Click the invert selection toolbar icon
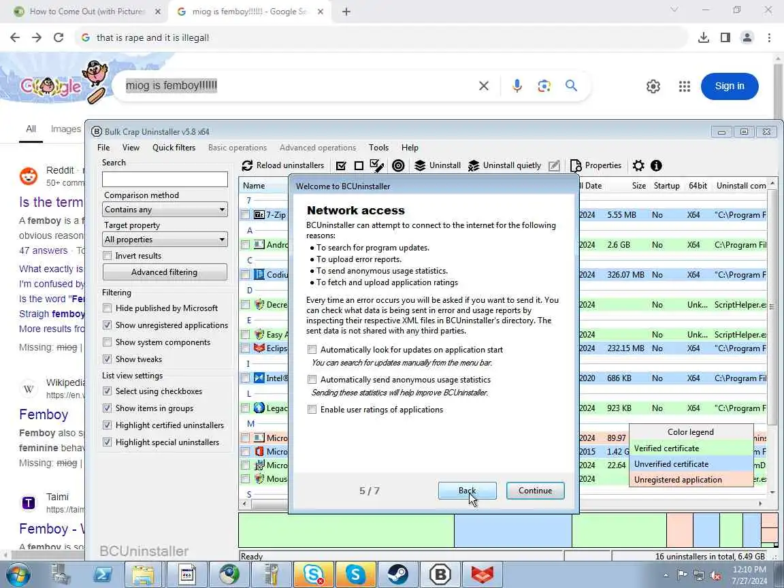Viewport: 784px width, 588px height. (377, 165)
